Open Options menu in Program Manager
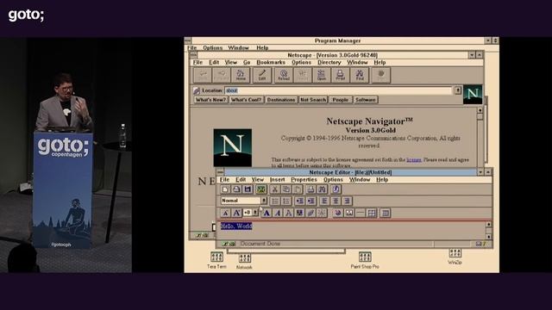 [213, 48]
